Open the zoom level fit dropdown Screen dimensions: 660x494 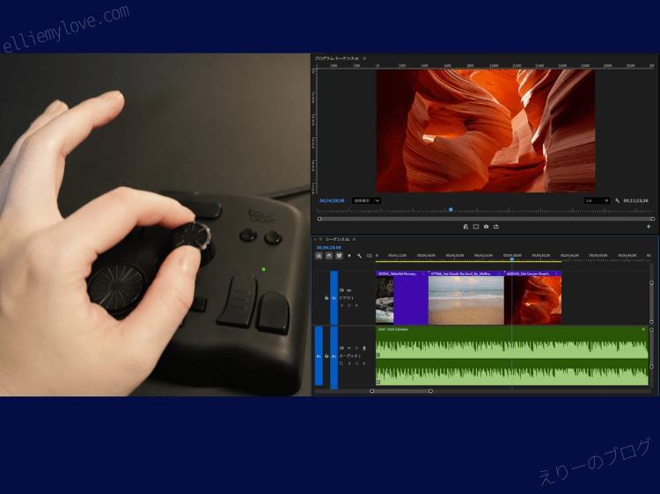366,200
